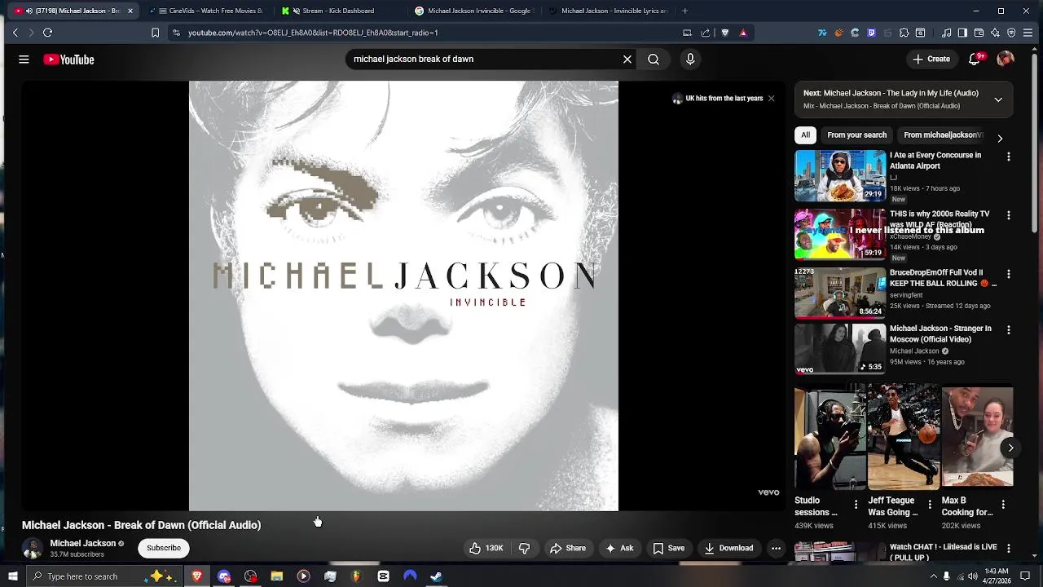The height and width of the screenshot is (587, 1043).
Task: Open the 2000s Reality TV reaction thumbnail
Action: 840,234
